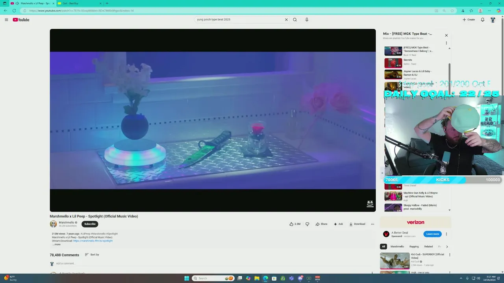Open File Explorer from taskbar

tap(257, 278)
